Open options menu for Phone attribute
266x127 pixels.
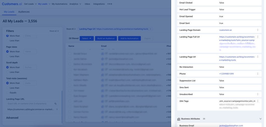click(257, 74)
